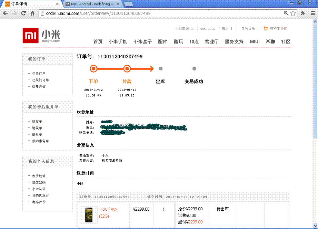The height and width of the screenshot is (239, 318).
Task: Open a new browser tab
Action: pyautogui.click(x=128, y=4)
